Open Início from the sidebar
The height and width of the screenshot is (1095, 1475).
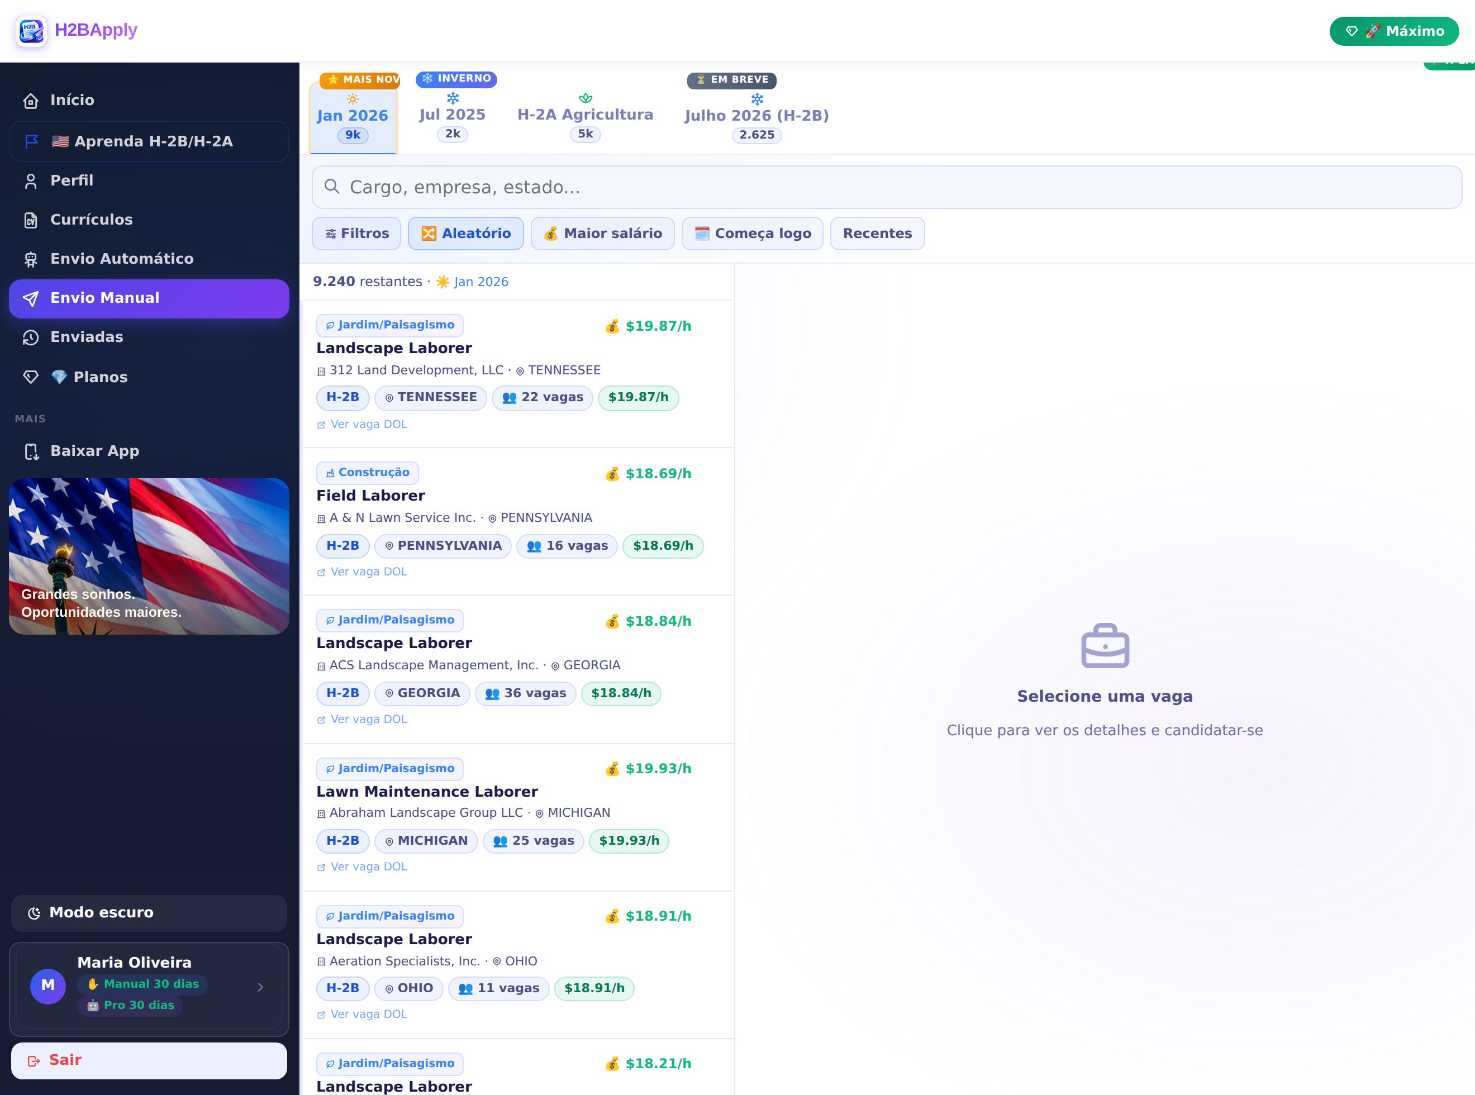point(149,100)
